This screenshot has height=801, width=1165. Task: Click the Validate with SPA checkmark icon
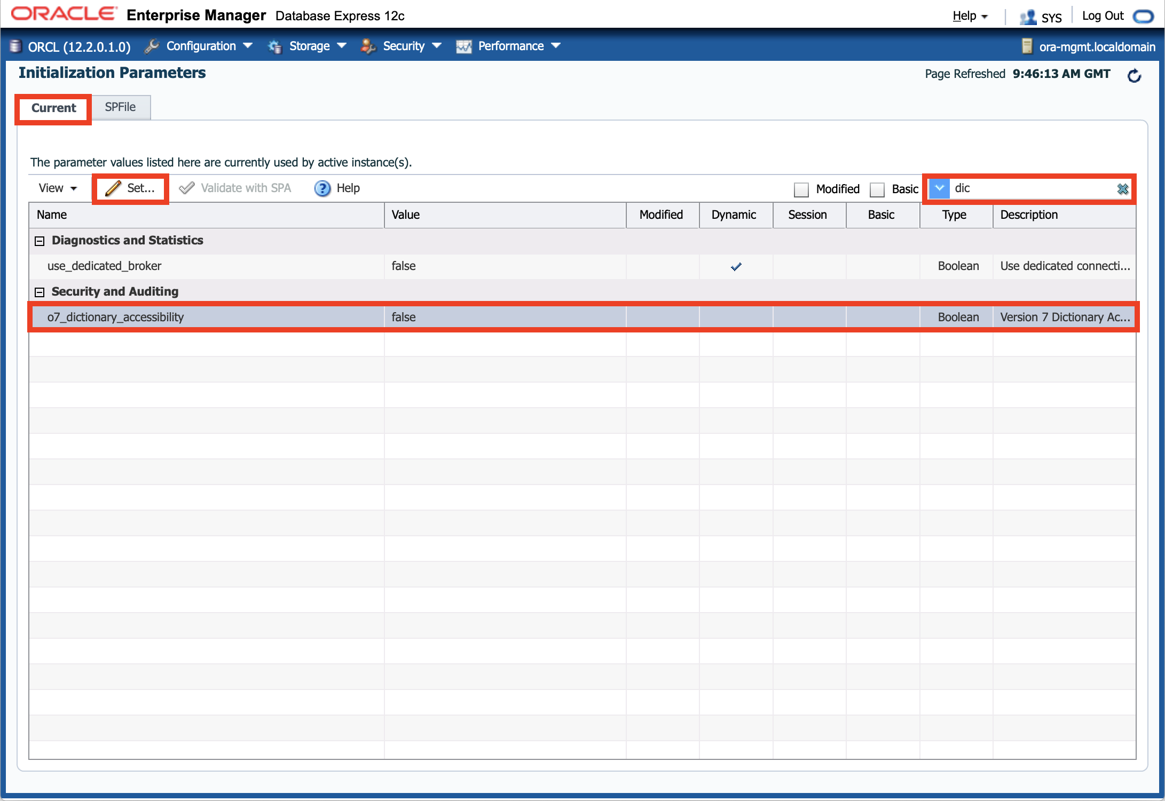click(186, 188)
